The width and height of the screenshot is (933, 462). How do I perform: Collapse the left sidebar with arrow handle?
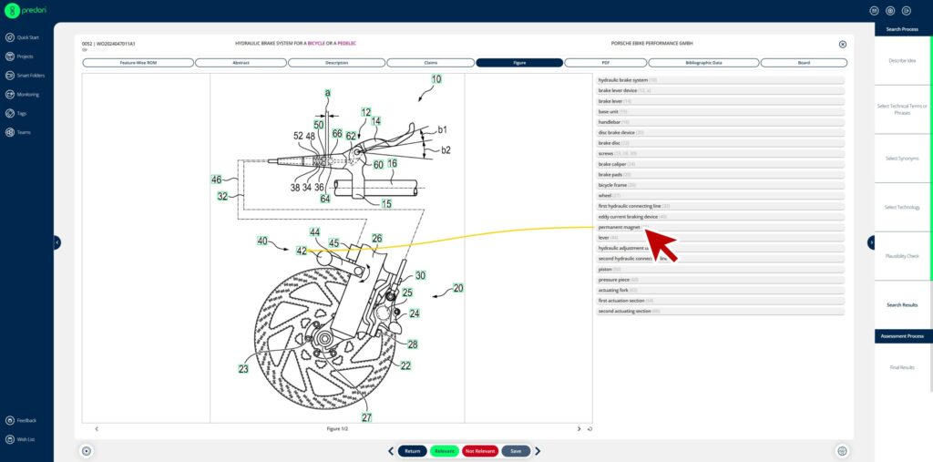(x=56, y=242)
